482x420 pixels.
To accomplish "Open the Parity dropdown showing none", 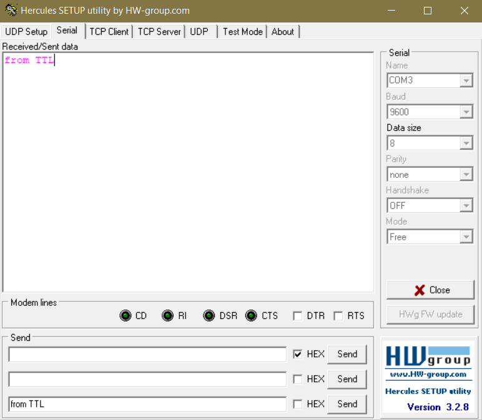I will (x=466, y=175).
